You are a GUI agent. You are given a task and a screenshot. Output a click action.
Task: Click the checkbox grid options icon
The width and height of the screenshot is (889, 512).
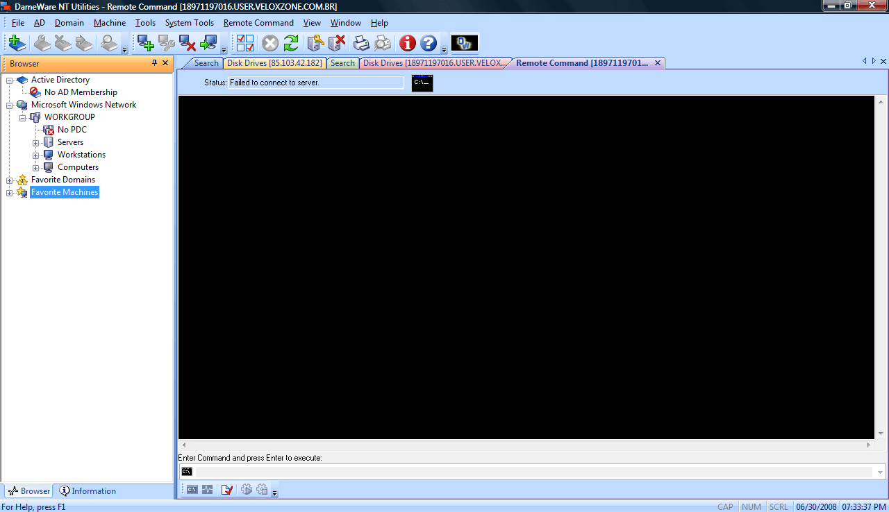click(245, 44)
